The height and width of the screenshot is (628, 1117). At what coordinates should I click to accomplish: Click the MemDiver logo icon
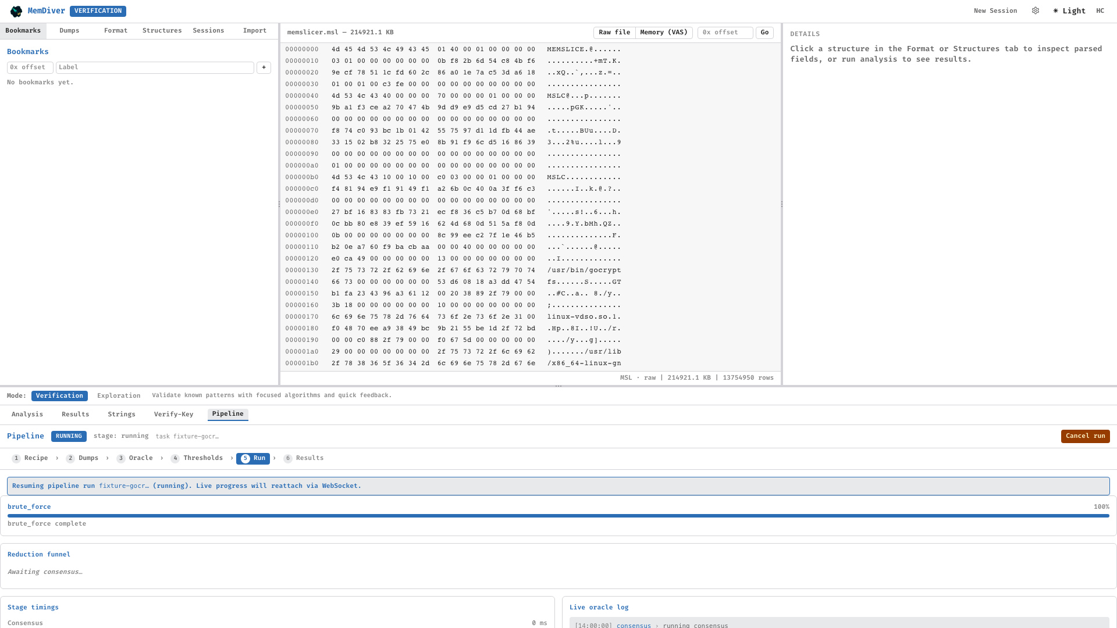tap(16, 11)
